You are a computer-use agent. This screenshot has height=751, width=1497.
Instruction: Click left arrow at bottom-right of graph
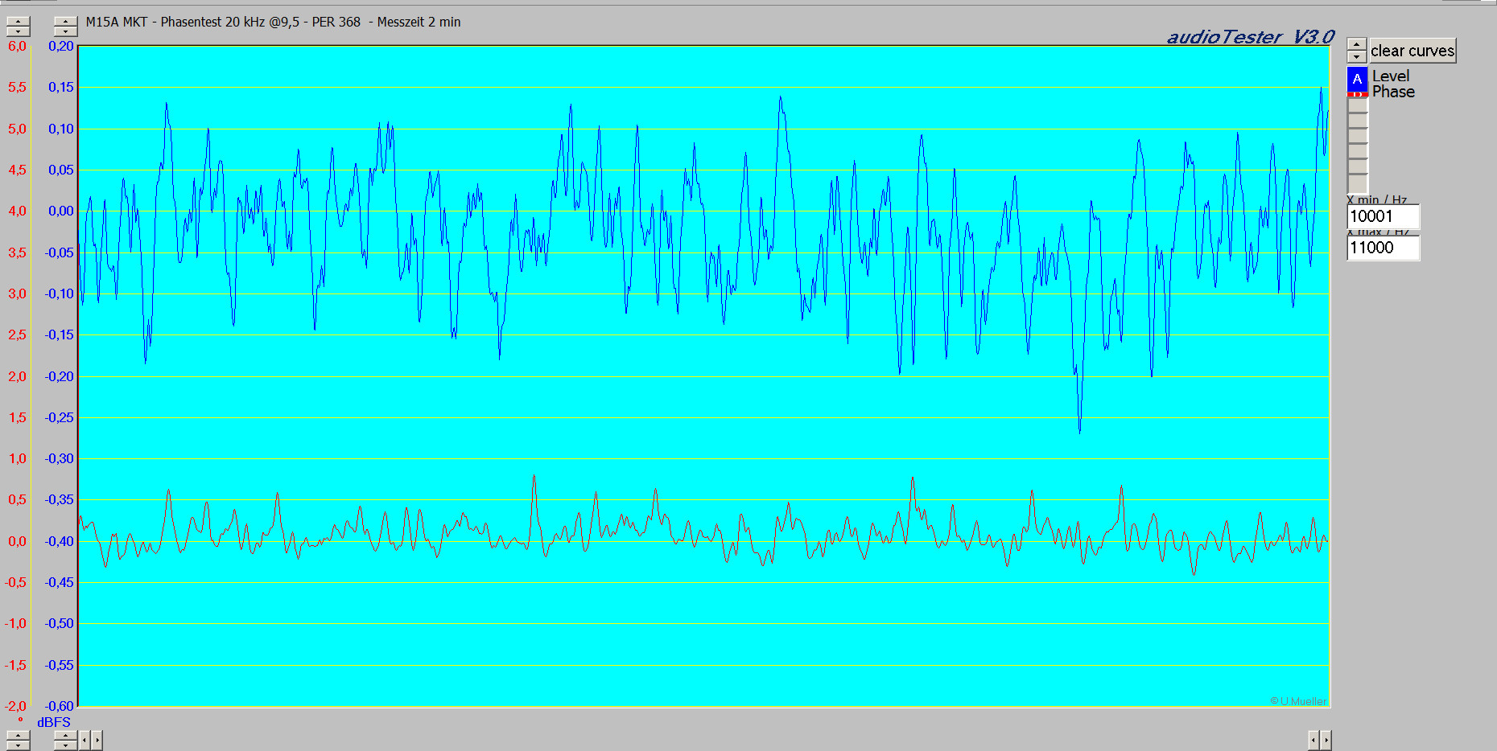coord(1313,740)
